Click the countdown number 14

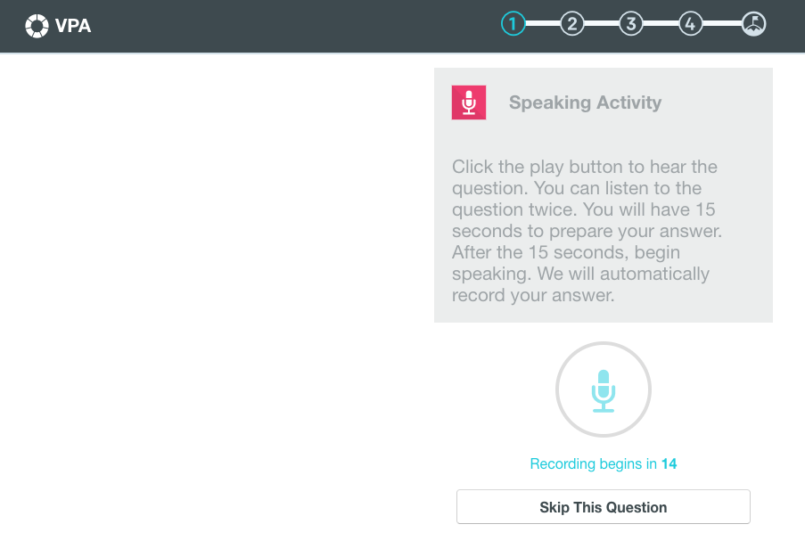pyautogui.click(x=670, y=463)
